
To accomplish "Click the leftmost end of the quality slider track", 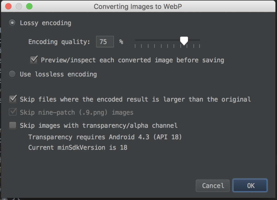I will pos(136,40).
